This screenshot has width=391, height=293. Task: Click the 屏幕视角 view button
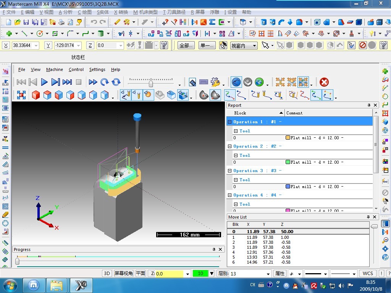click(x=123, y=273)
